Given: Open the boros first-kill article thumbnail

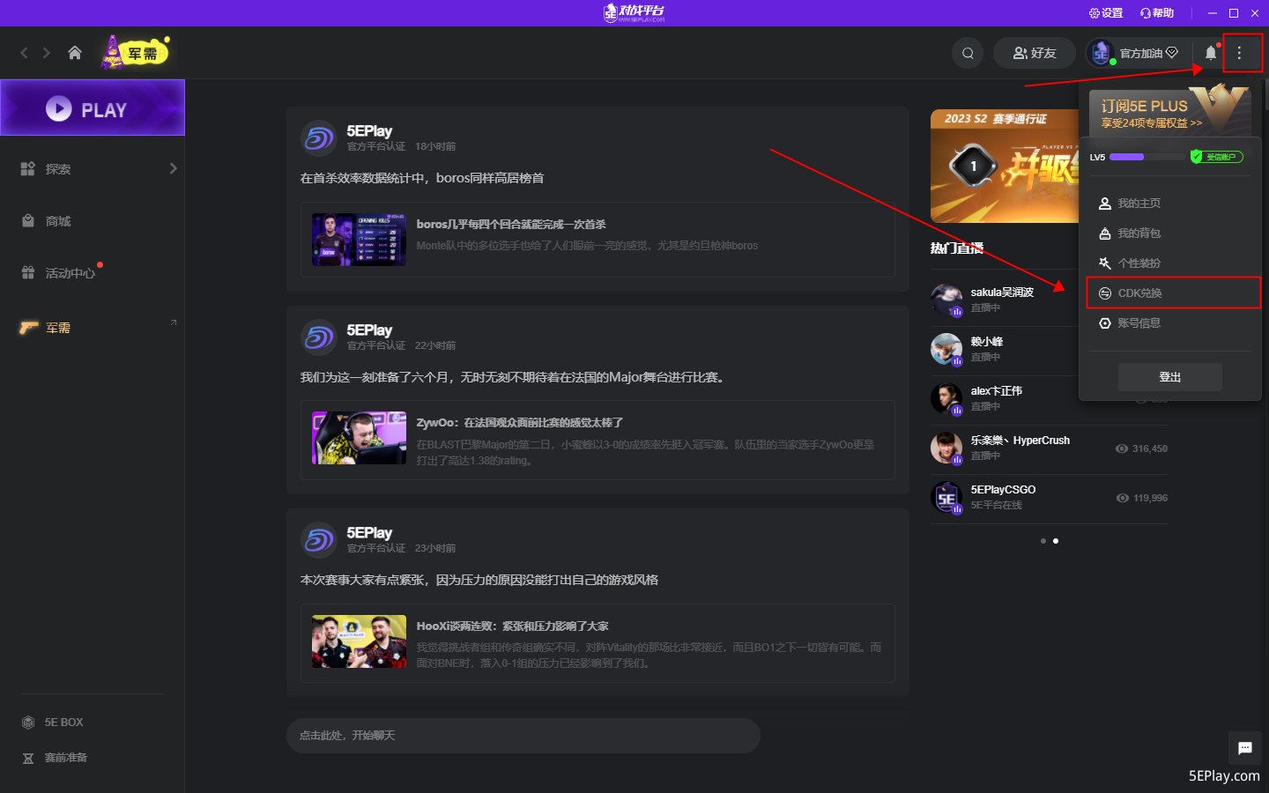Looking at the screenshot, I should tap(359, 239).
